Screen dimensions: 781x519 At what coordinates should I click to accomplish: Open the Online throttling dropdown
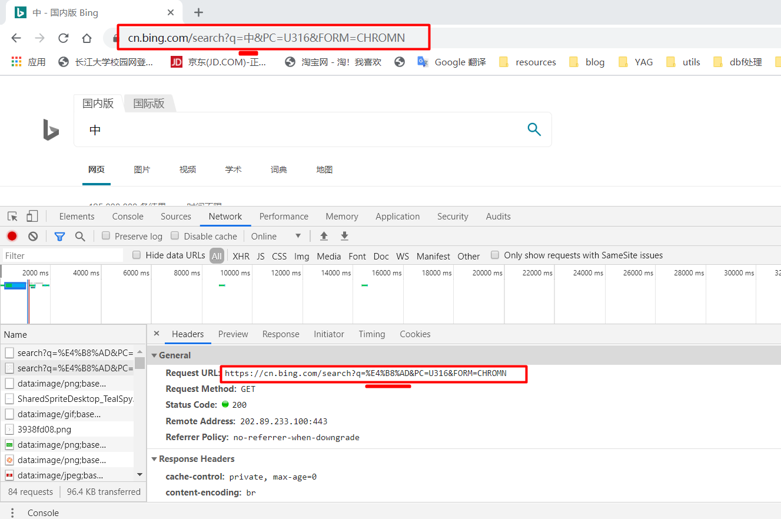pos(276,236)
